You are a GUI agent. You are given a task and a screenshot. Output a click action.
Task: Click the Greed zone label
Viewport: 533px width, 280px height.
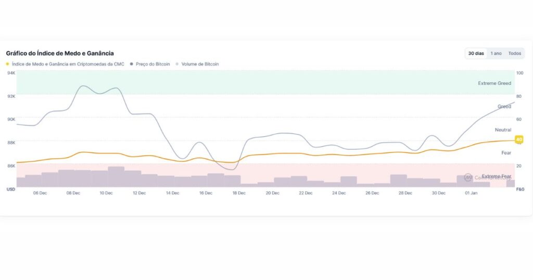[x=504, y=107]
